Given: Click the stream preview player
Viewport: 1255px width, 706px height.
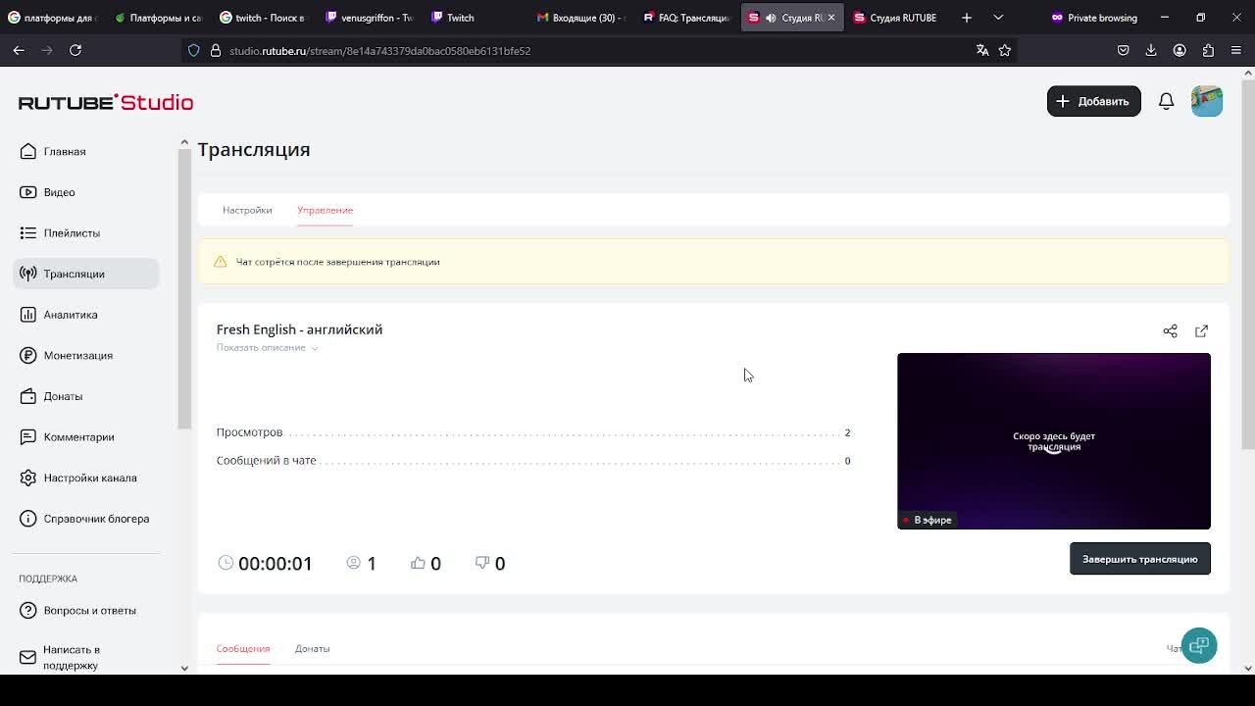Looking at the screenshot, I should coord(1053,441).
